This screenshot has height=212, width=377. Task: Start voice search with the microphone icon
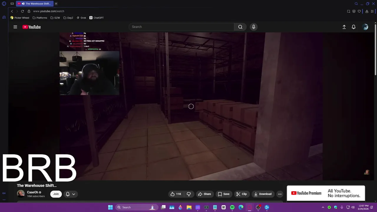pos(254,27)
